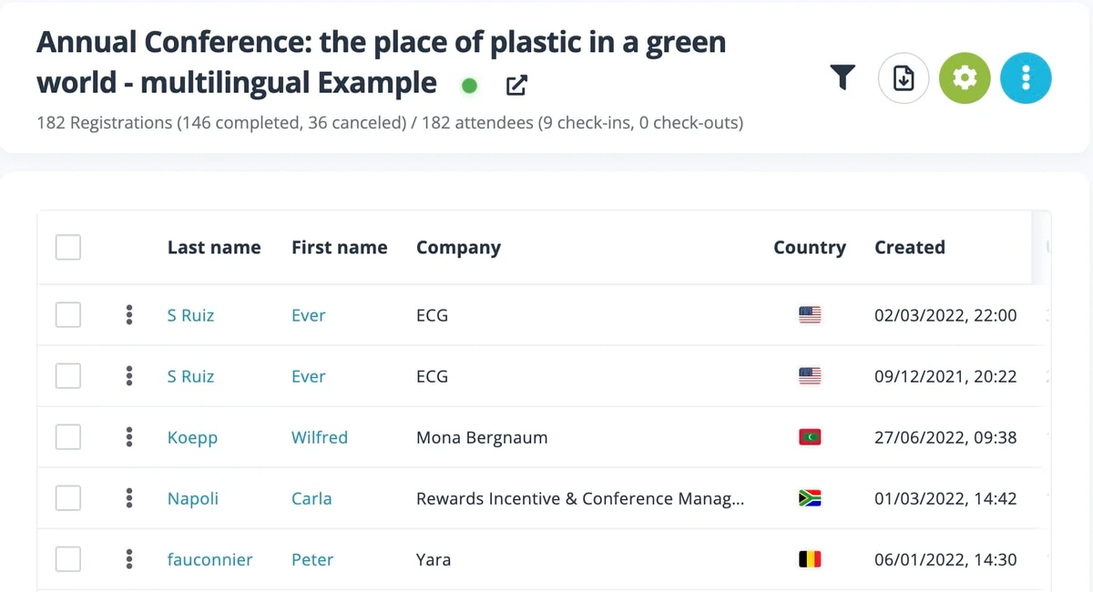Screen dimensions: 1093x592
Task: Open row actions menu for Koepp
Action: point(129,437)
